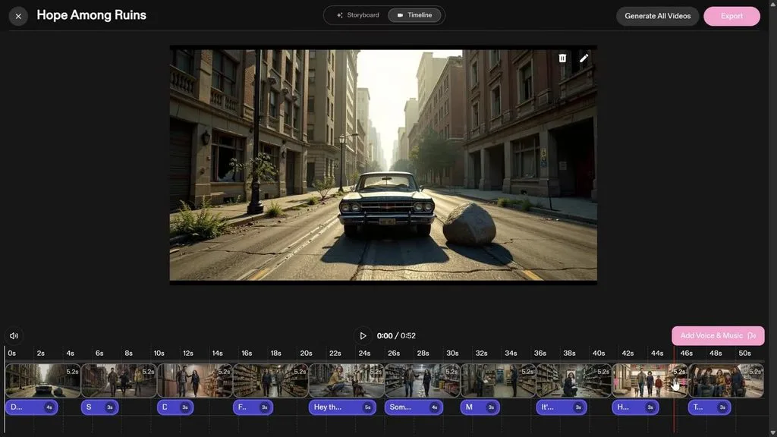Click the 0:00 / 0:52 time display
The width and height of the screenshot is (777, 437).
[396, 336]
